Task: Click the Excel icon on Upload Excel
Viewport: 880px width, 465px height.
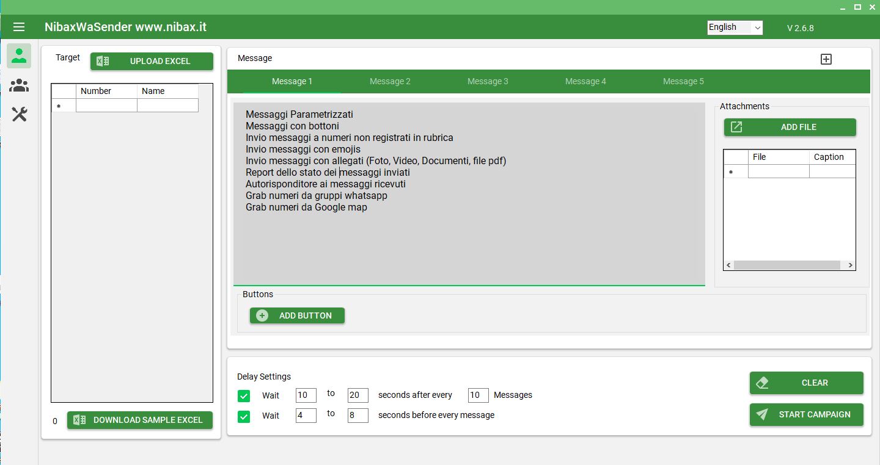Action: click(x=103, y=61)
